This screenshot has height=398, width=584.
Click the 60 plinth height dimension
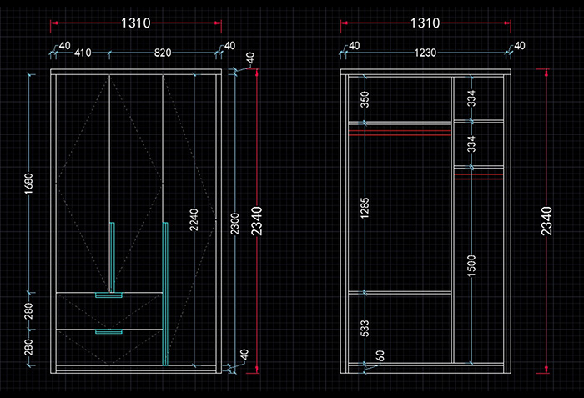click(380, 356)
